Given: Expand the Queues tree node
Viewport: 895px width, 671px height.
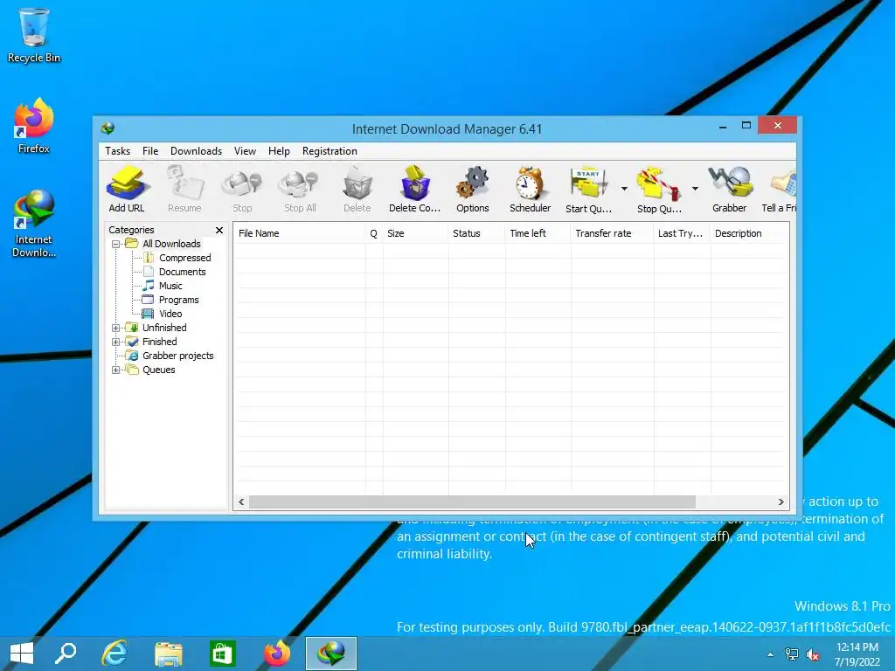Looking at the screenshot, I should (116, 370).
